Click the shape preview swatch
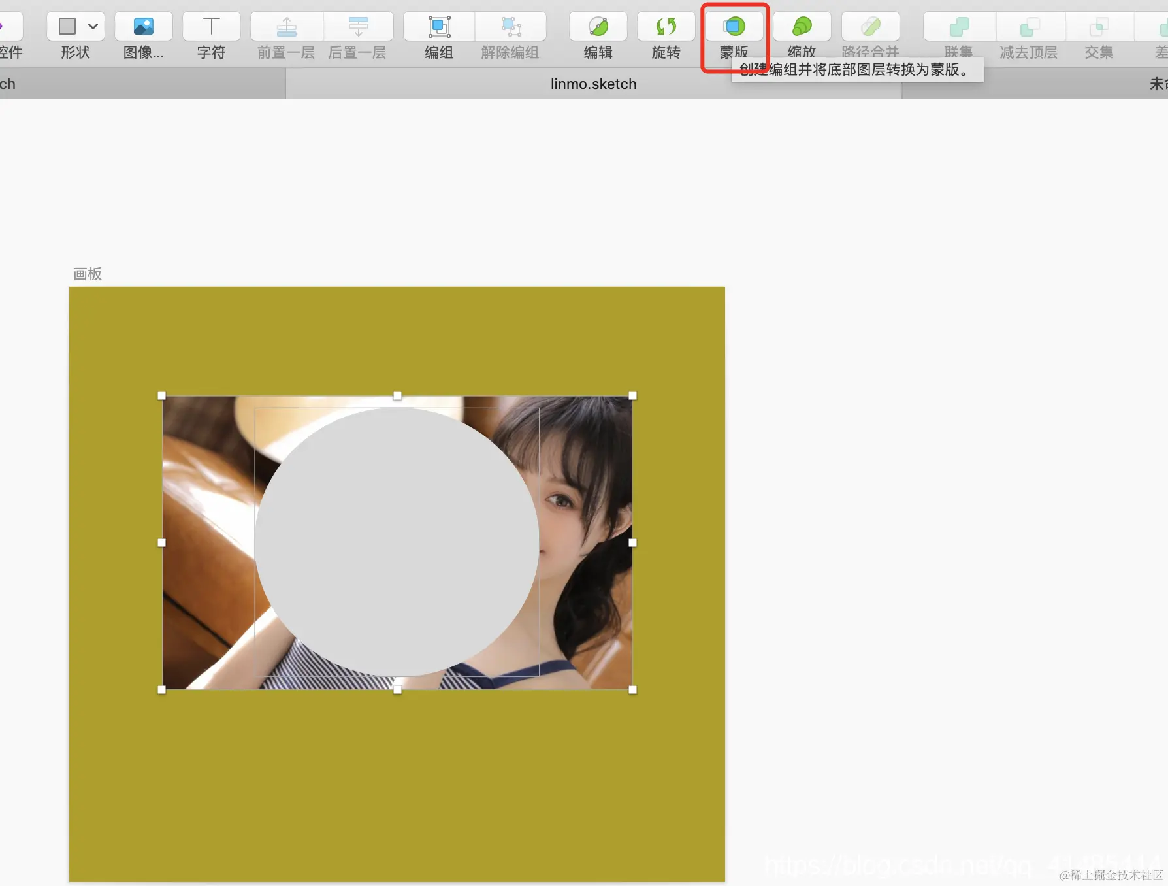Image resolution: width=1168 pixels, height=886 pixels. pyautogui.click(x=68, y=26)
